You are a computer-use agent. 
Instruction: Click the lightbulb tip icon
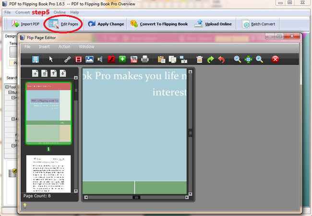(x=25, y=205)
